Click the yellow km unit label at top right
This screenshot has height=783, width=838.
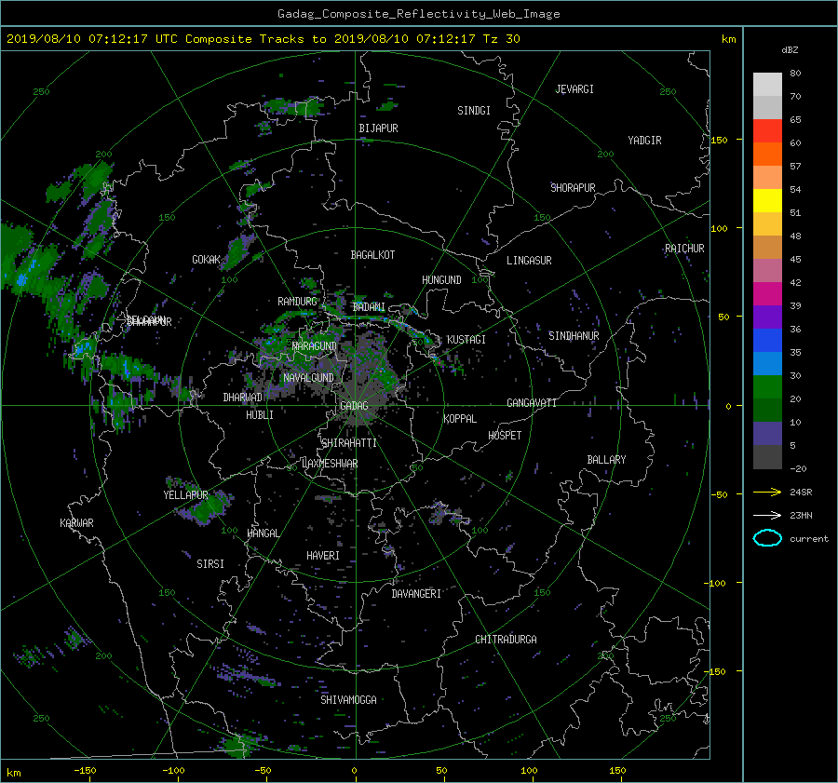pos(728,39)
